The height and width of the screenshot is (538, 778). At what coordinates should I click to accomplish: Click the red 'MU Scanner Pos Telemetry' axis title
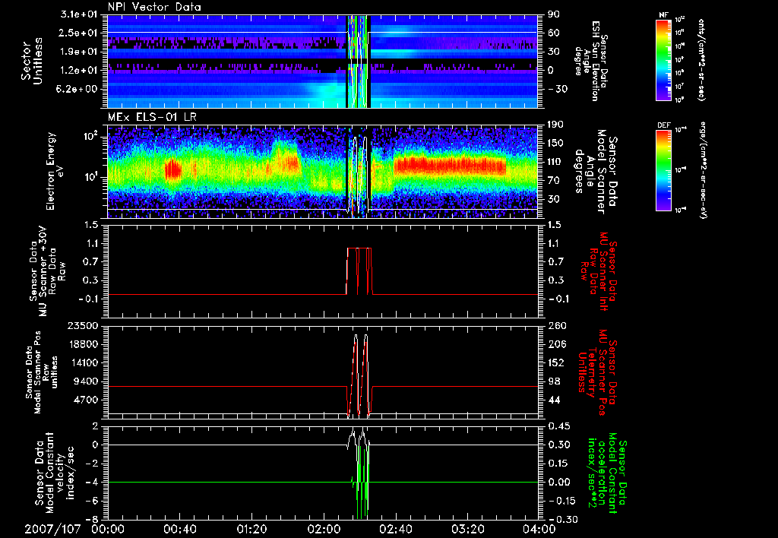pyautogui.click(x=599, y=372)
